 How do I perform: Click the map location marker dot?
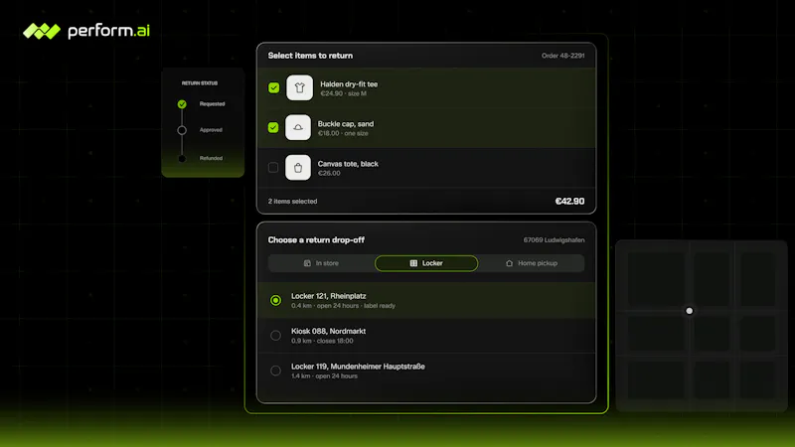coord(689,311)
